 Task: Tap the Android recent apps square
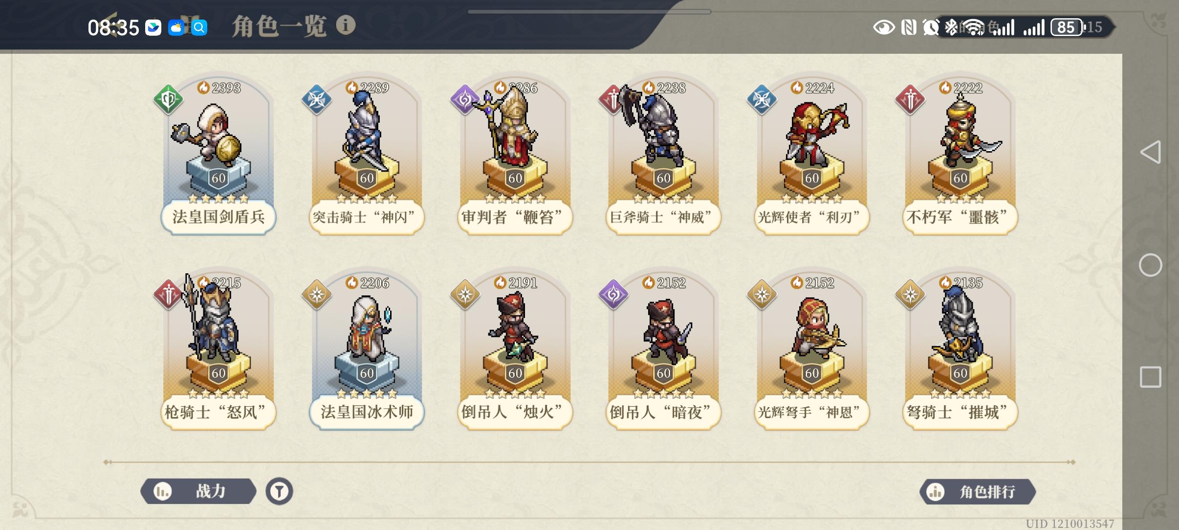tap(1150, 377)
